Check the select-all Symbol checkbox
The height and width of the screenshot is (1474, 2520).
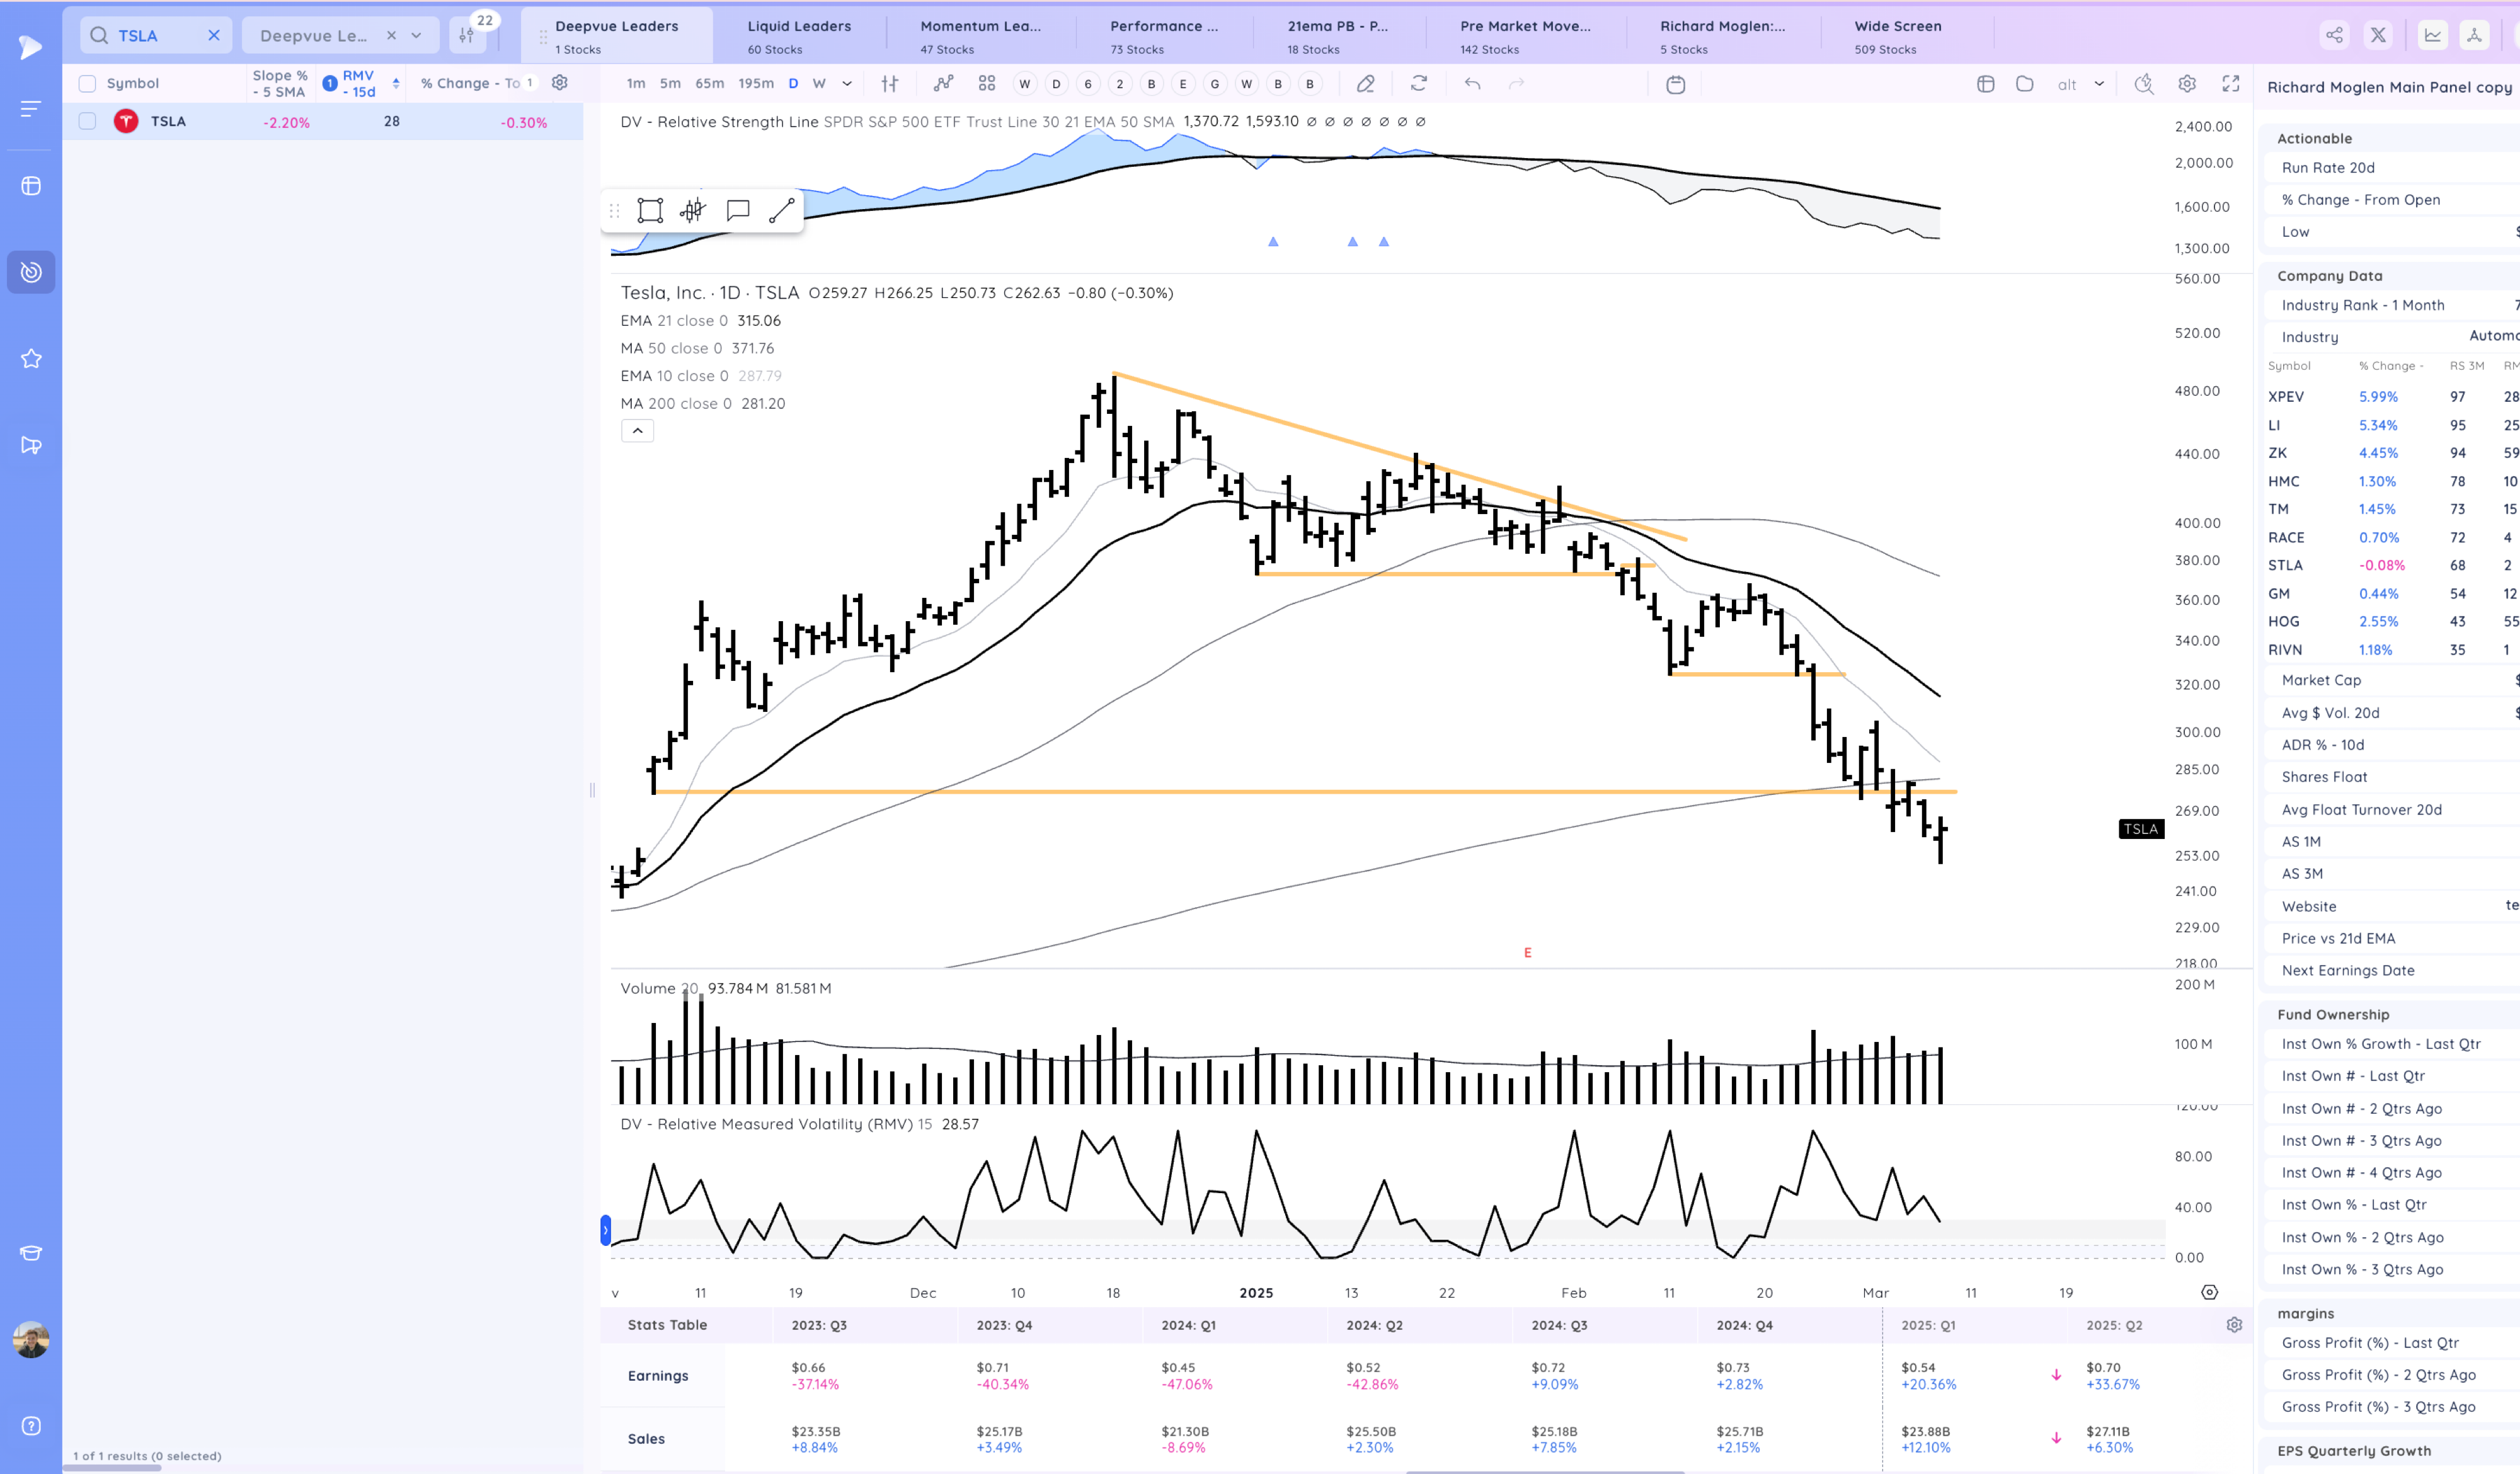88,84
